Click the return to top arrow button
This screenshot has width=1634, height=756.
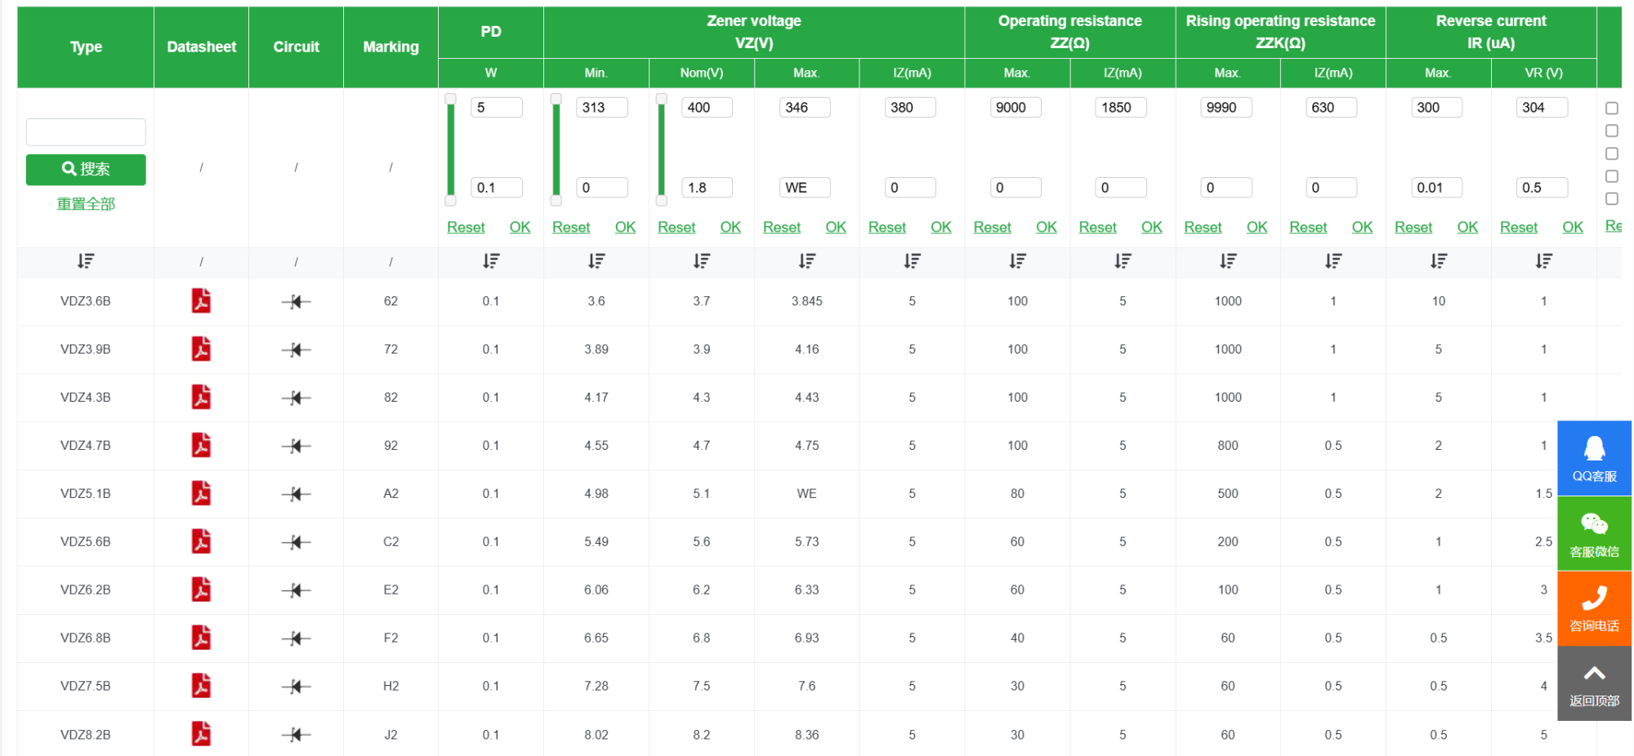coord(1594,684)
